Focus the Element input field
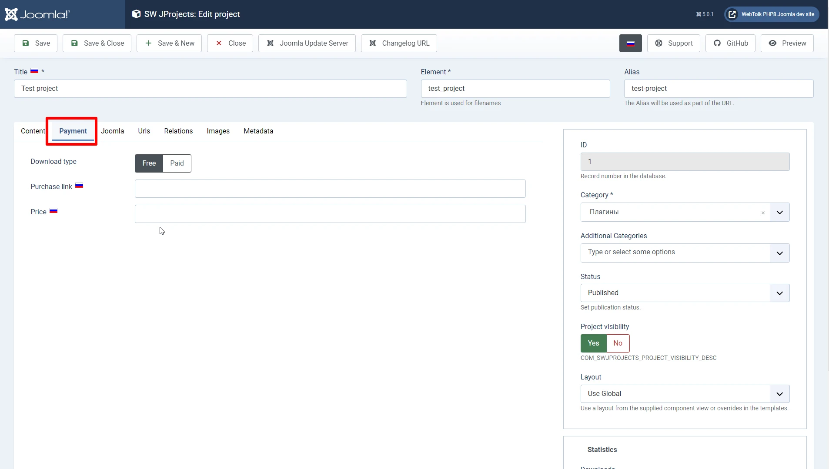829x469 pixels. (x=515, y=89)
